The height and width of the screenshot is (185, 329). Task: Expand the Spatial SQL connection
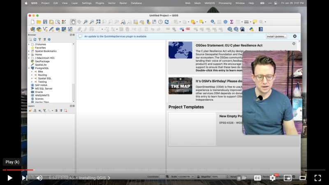pos(32,78)
